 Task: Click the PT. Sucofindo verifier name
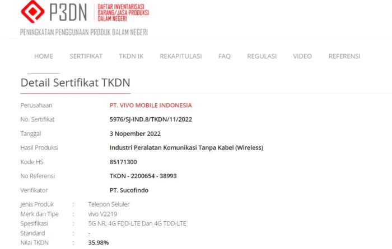click(x=129, y=190)
